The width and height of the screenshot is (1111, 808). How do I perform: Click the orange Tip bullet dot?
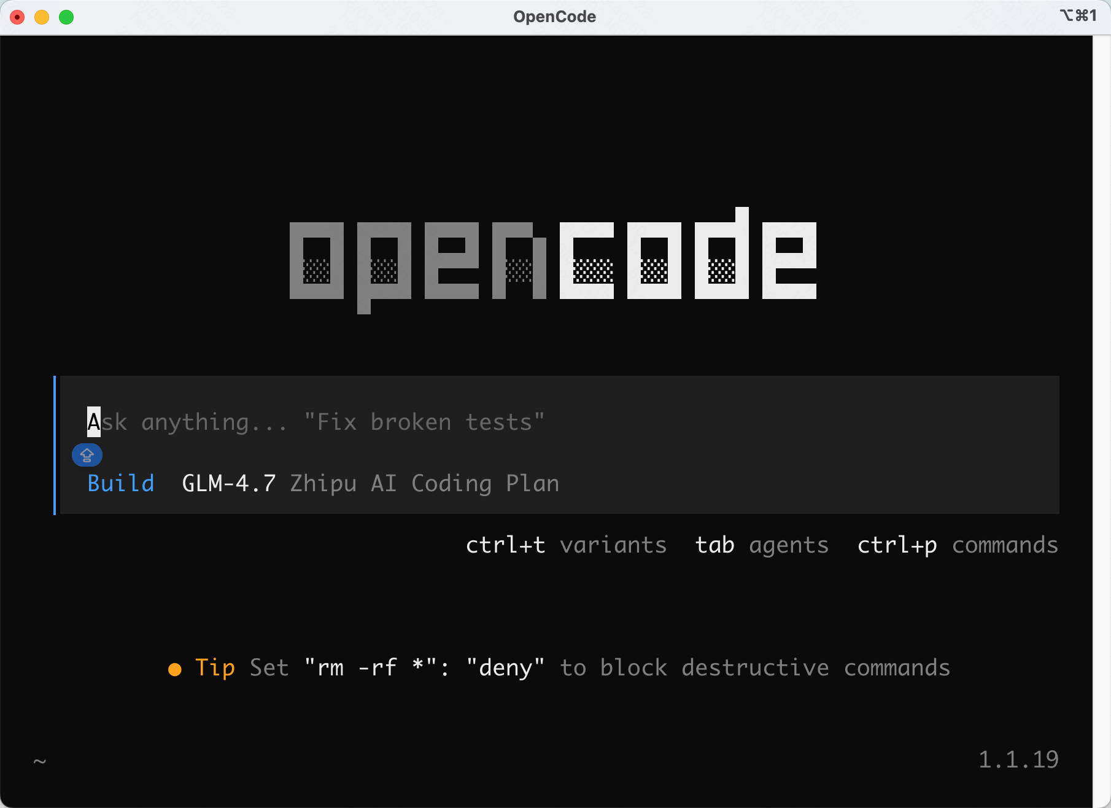point(175,669)
